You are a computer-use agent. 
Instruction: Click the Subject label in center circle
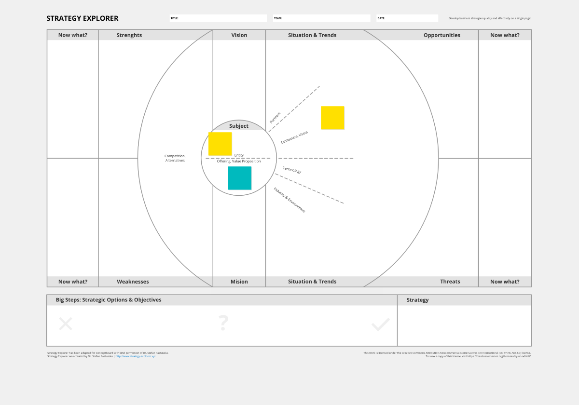pos(239,126)
